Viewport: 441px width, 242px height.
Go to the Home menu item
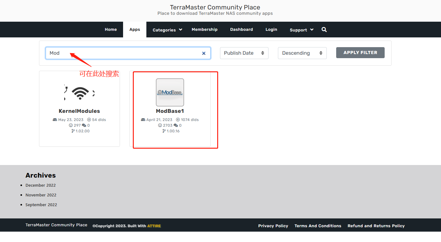coord(111,30)
